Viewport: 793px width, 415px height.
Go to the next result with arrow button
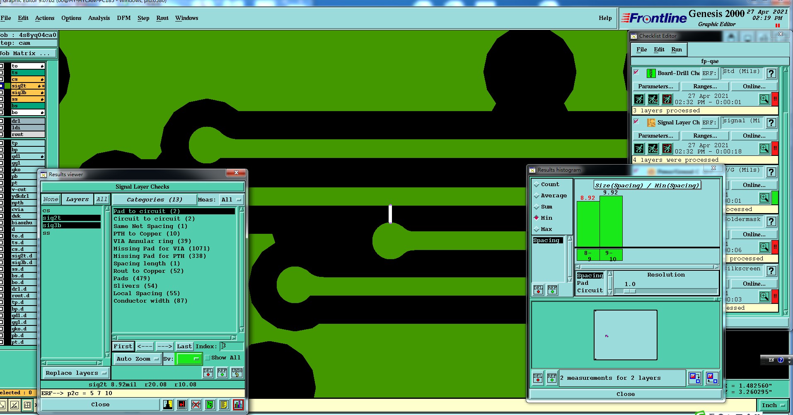coord(164,346)
